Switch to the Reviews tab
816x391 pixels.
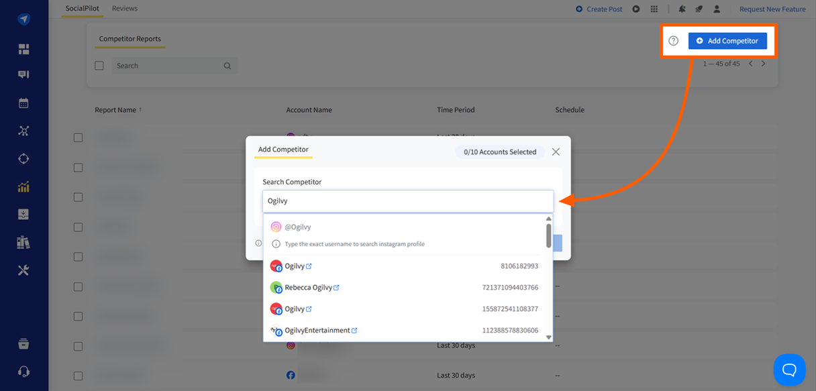pyautogui.click(x=125, y=9)
